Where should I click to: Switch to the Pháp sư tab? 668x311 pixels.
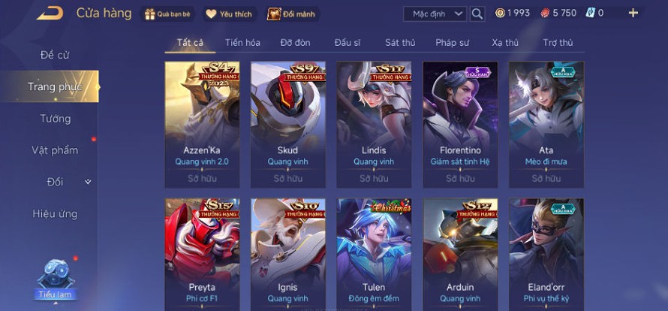coord(452,43)
